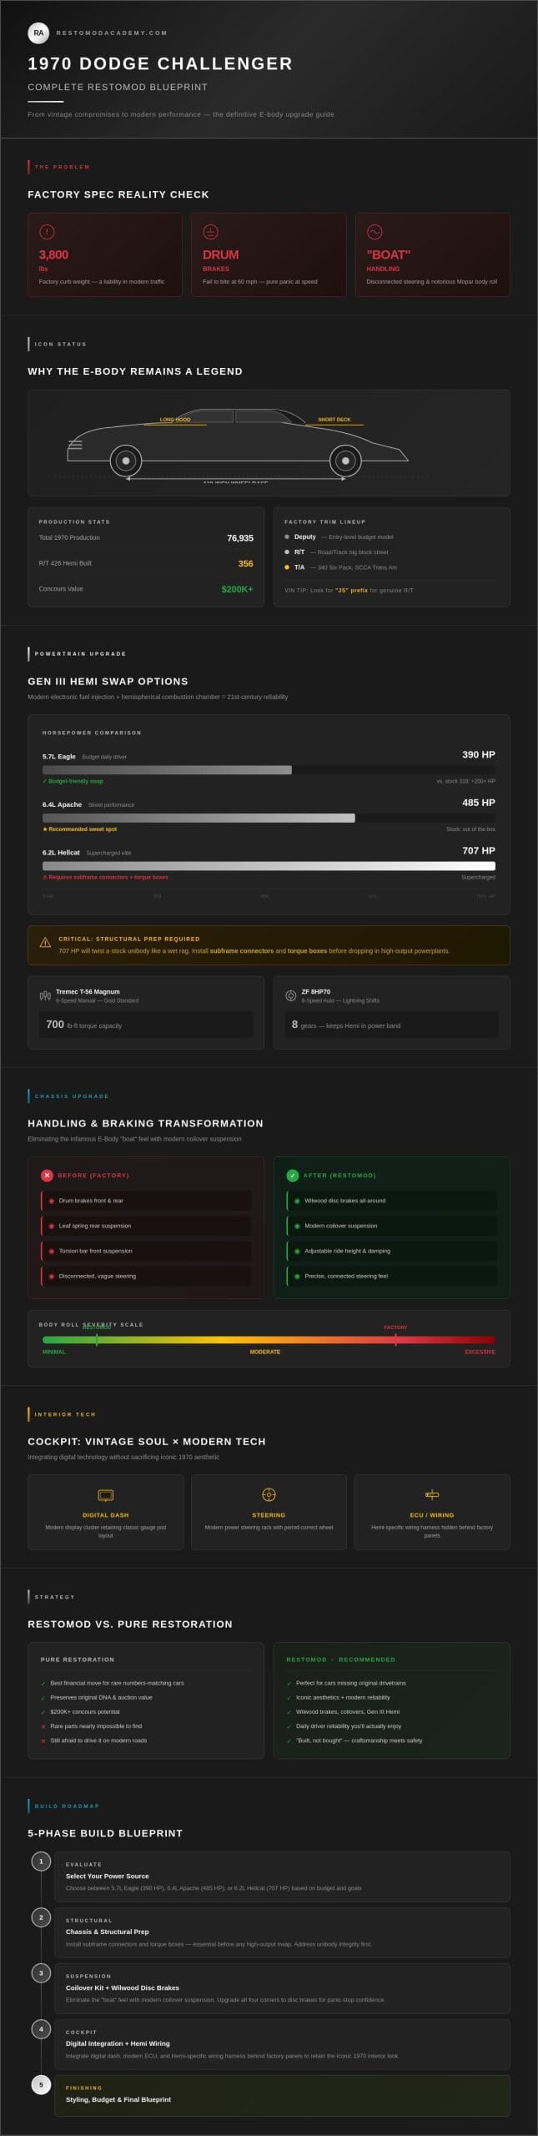Click the wave icon above "BOAT"

(x=375, y=232)
